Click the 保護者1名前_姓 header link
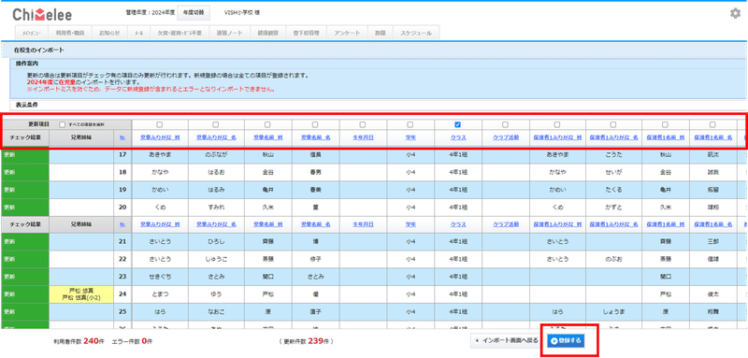Viewport: 748px width, 358px height. pyautogui.click(x=666, y=137)
